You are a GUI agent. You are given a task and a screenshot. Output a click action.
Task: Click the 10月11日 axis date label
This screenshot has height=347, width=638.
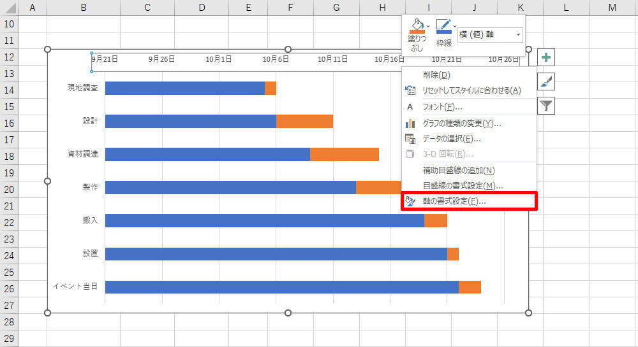tap(333, 59)
